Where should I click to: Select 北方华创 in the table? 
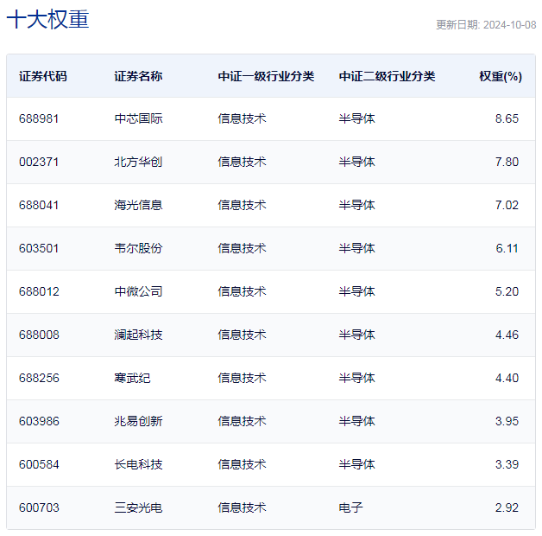click(x=138, y=162)
